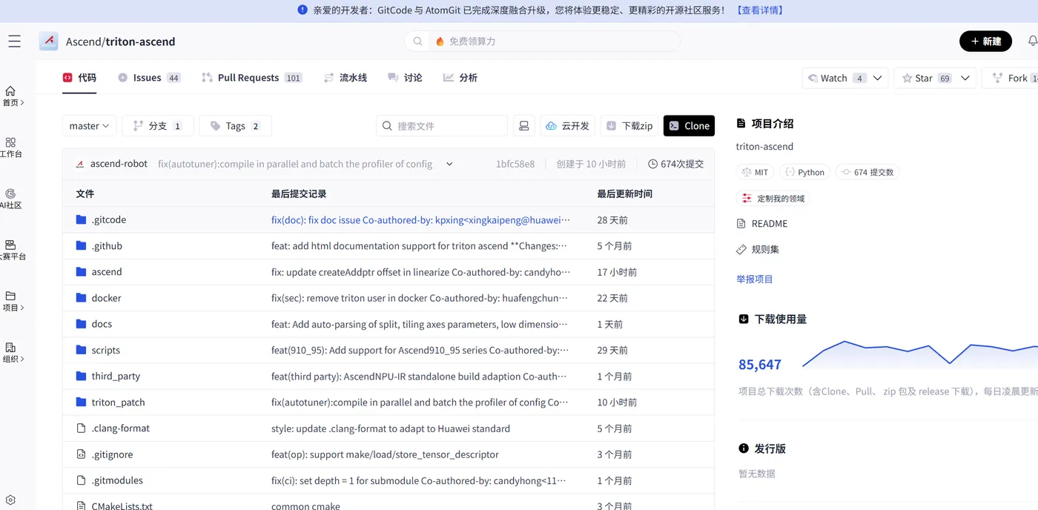This screenshot has height=510, width=1038.
Task: Click the 下载zip button
Action: coord(629,126)
